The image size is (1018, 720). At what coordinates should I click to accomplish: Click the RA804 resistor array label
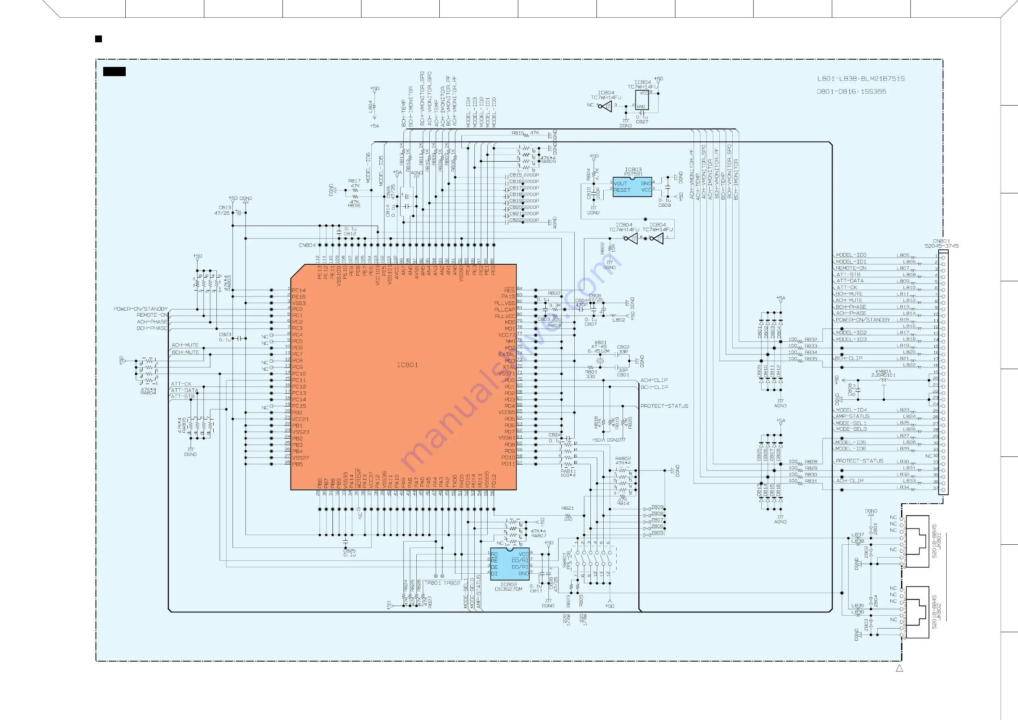pos(148,393)
